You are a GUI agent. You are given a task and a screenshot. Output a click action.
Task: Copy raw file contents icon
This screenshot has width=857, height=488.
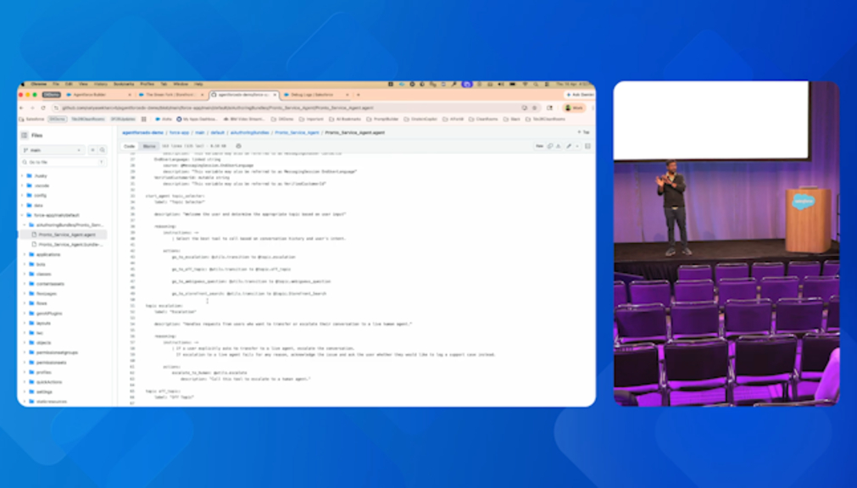coord(549,147)
